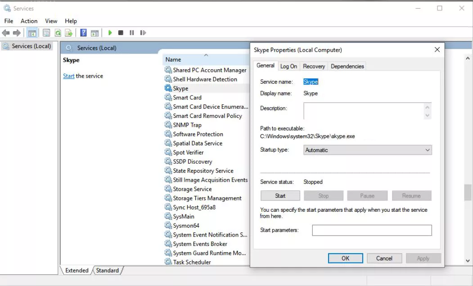
Task: Open the Properties toolbar icon
Action: point(46,33)
